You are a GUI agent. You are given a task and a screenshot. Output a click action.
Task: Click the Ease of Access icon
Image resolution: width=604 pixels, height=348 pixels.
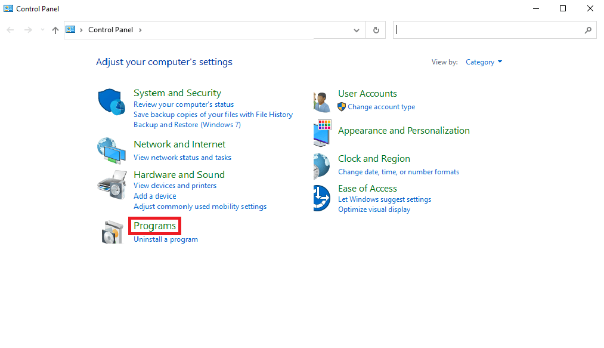tap(321, 198)
